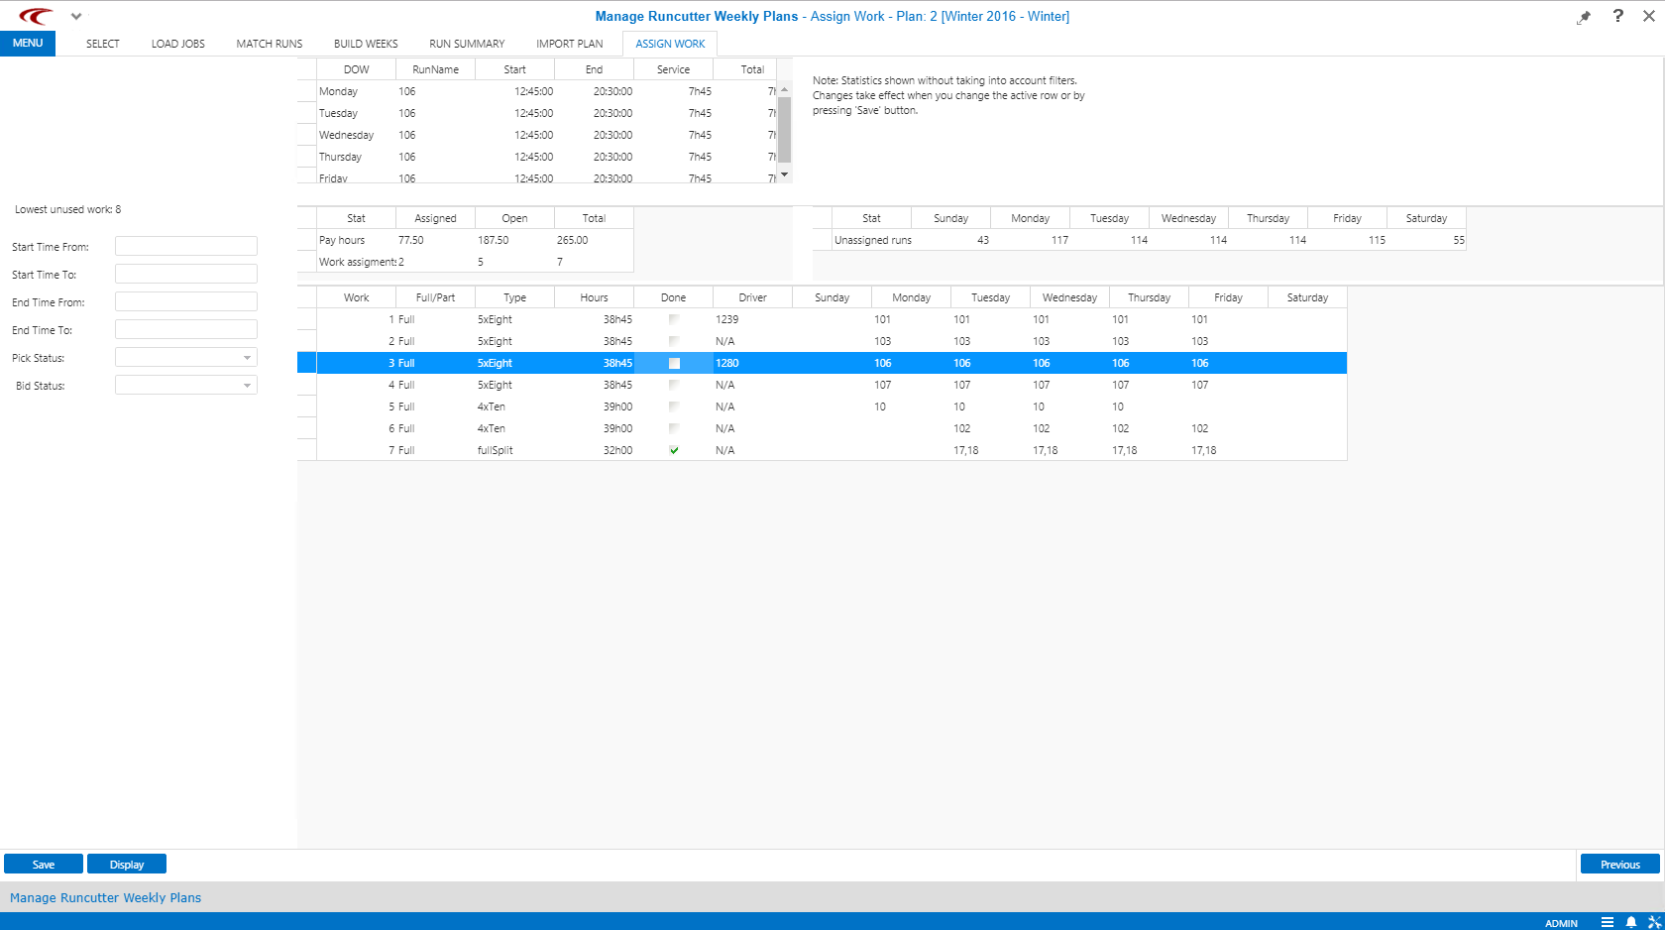Click the ADMIN user label in the status bar
Image resolution: width=1665 pixels, height=930 pixels.
coord(1561,922)
